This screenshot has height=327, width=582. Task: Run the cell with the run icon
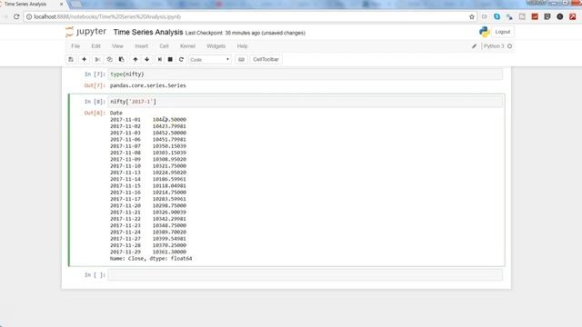coord(160,59)
